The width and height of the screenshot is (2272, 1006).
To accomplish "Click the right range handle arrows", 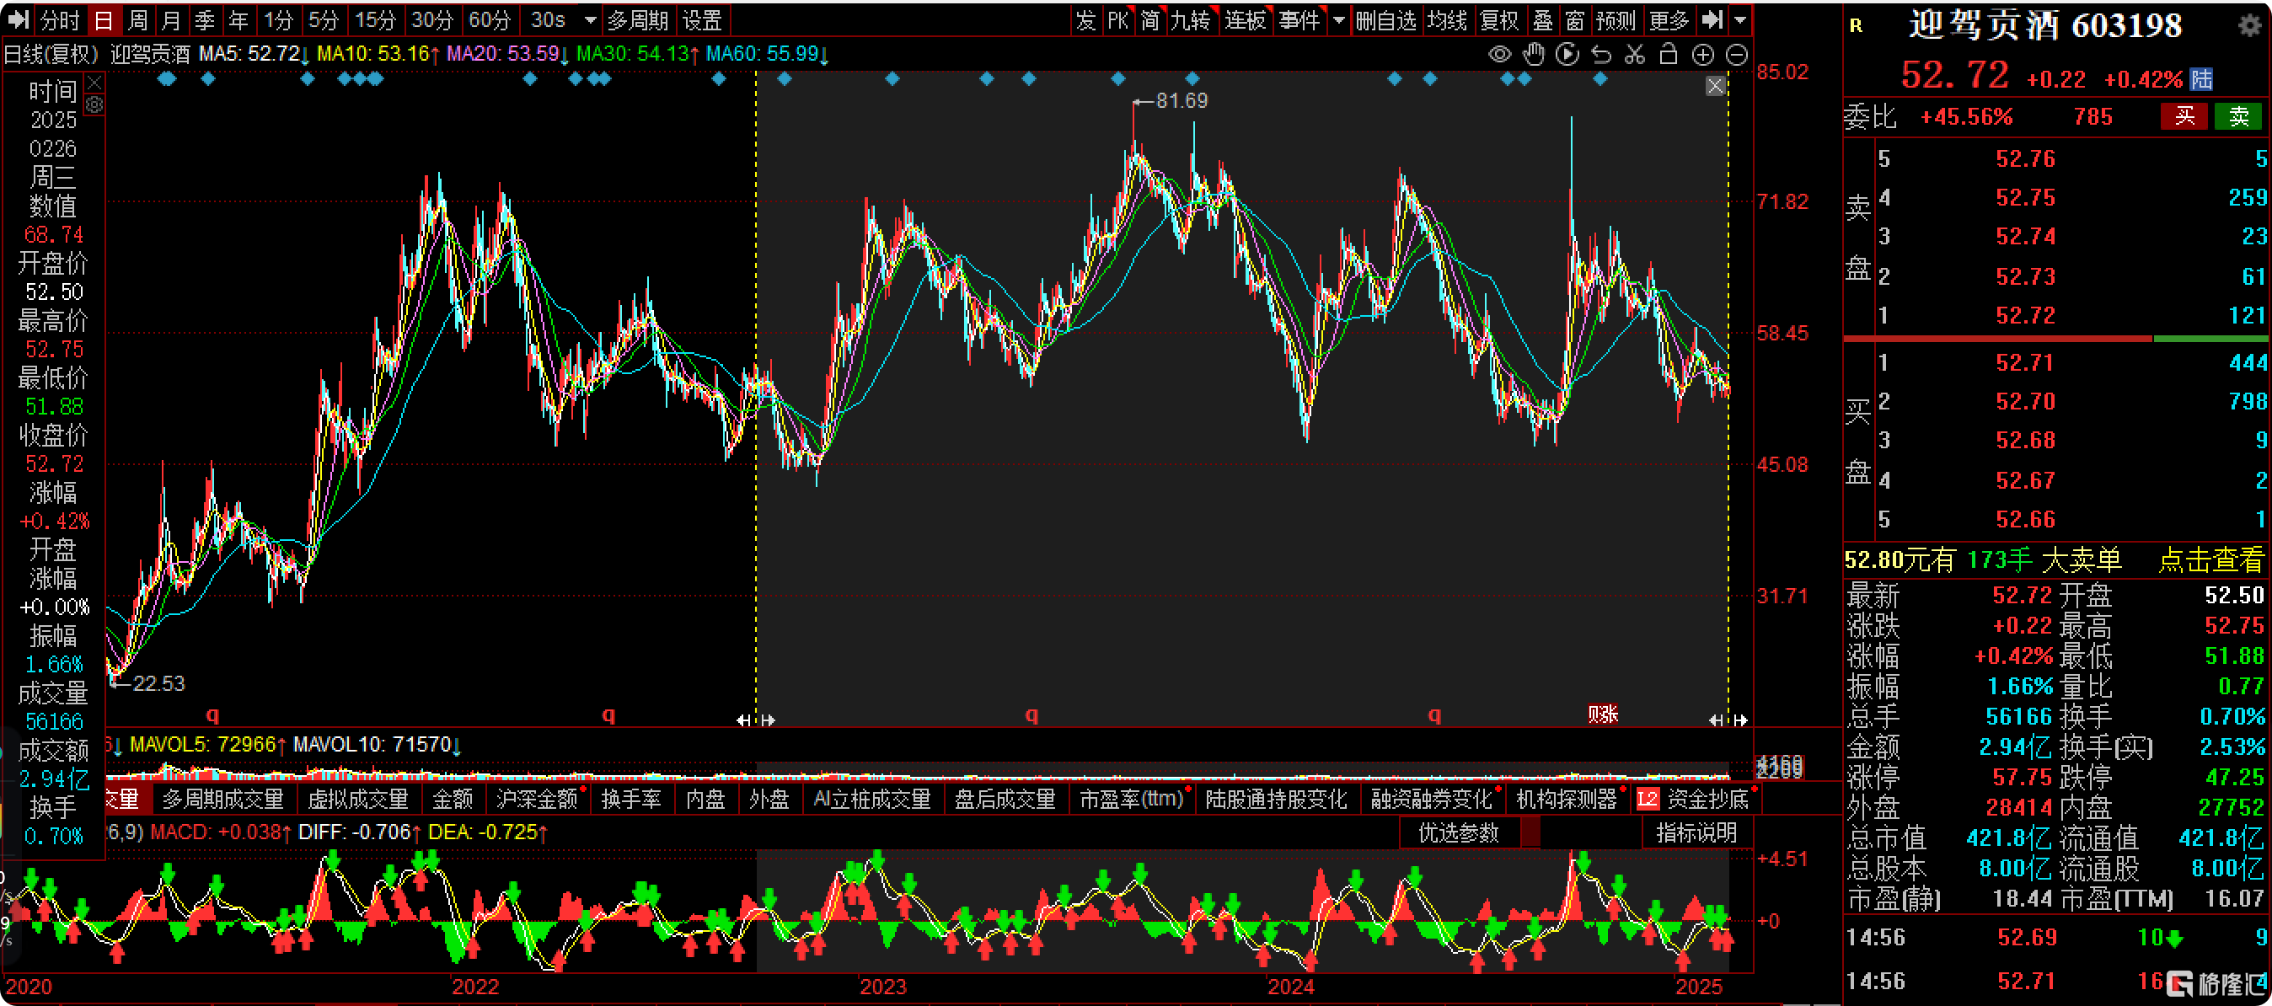I will point(1728,720).
